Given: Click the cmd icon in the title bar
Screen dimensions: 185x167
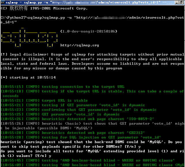Looking at the screenshot, I should 3,2.
